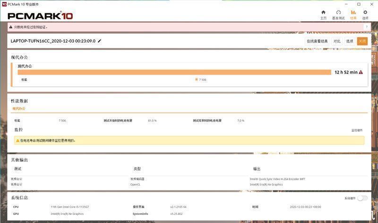Select the 现代办公 tab under 性能数据
Screen dimensions: 378x223
pos(19,109)
